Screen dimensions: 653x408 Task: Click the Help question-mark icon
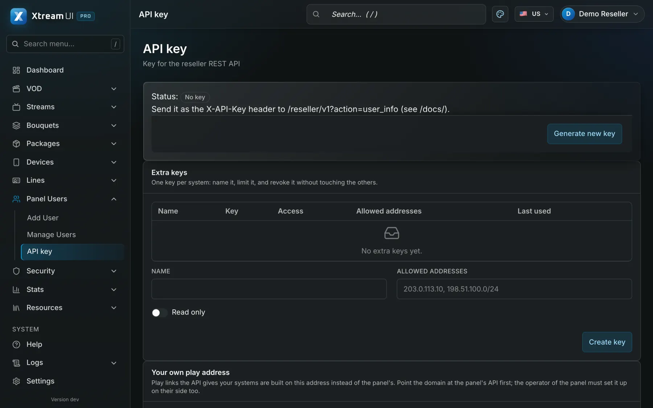pyautogui.click(x=16, y=345)
